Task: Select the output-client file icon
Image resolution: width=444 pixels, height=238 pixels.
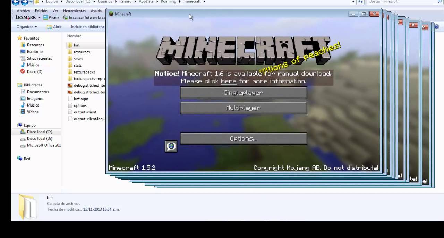Action: point(70,112)
